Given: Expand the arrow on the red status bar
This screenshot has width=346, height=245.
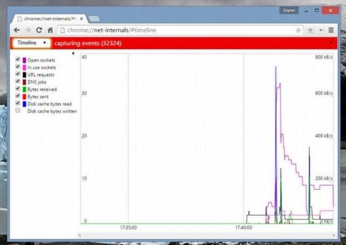Looking at the screenshot, I should 331,43.
